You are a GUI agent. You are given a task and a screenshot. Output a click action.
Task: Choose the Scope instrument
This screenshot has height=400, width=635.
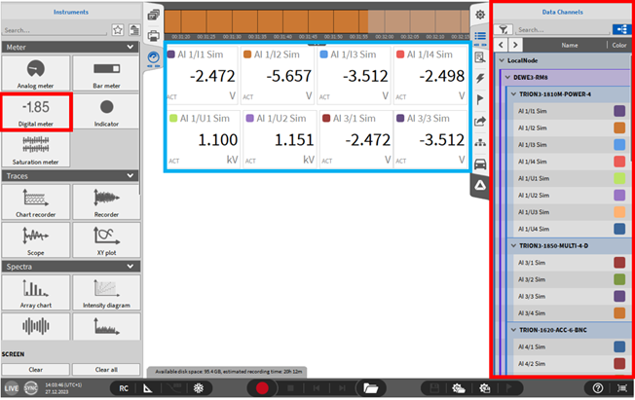click(36, 239)
